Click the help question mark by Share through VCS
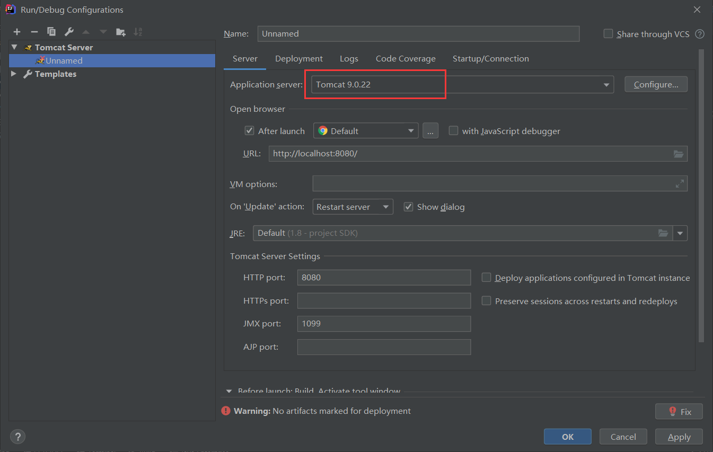 [700, 34]
